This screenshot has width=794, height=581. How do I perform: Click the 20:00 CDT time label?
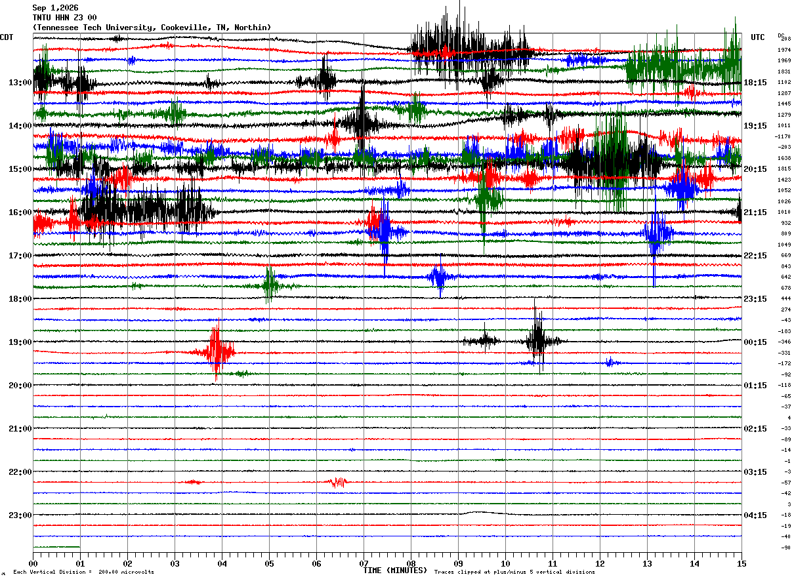(x=20, y=386)
